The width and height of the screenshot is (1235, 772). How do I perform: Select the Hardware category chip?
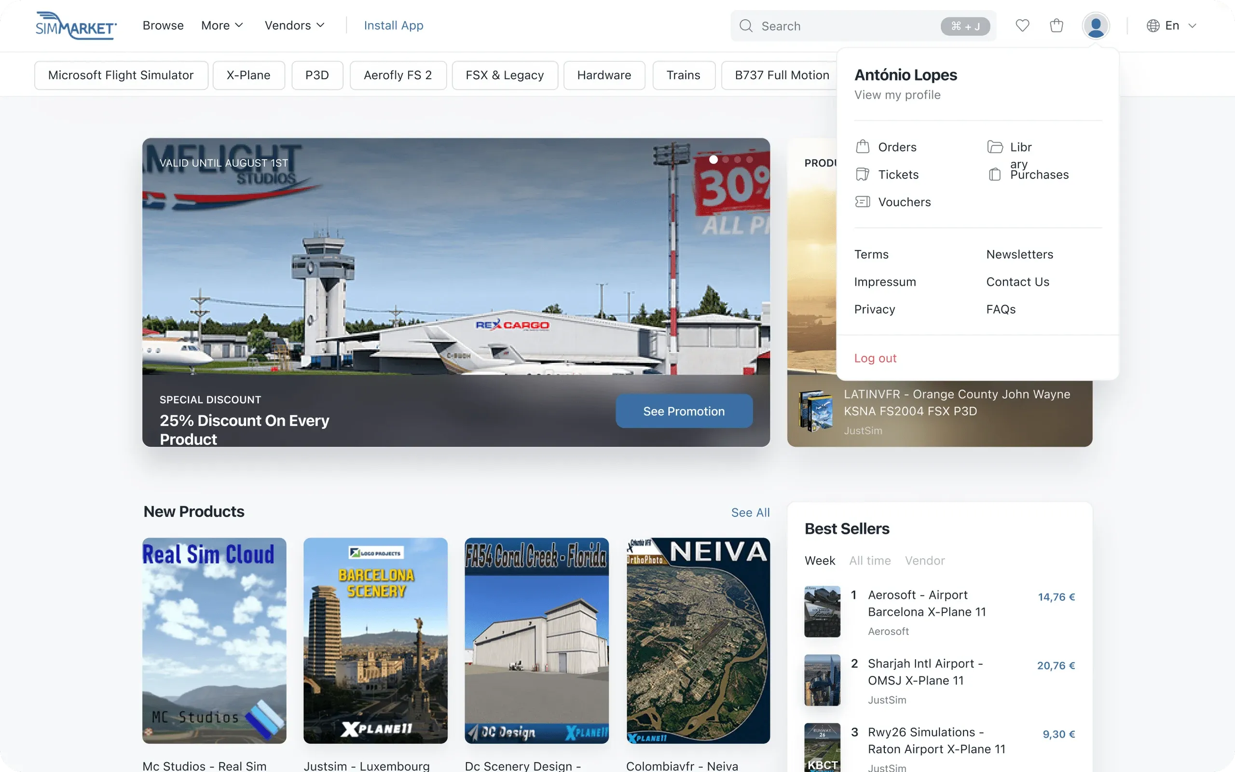(604, 76)
